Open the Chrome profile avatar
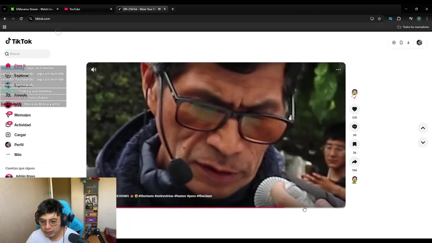This screenshot has height=243, width=432. pyautogui.click(x=419, y=19)
